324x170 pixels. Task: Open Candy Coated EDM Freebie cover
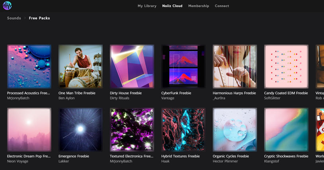pyautogui.click(x=286, y=66)
